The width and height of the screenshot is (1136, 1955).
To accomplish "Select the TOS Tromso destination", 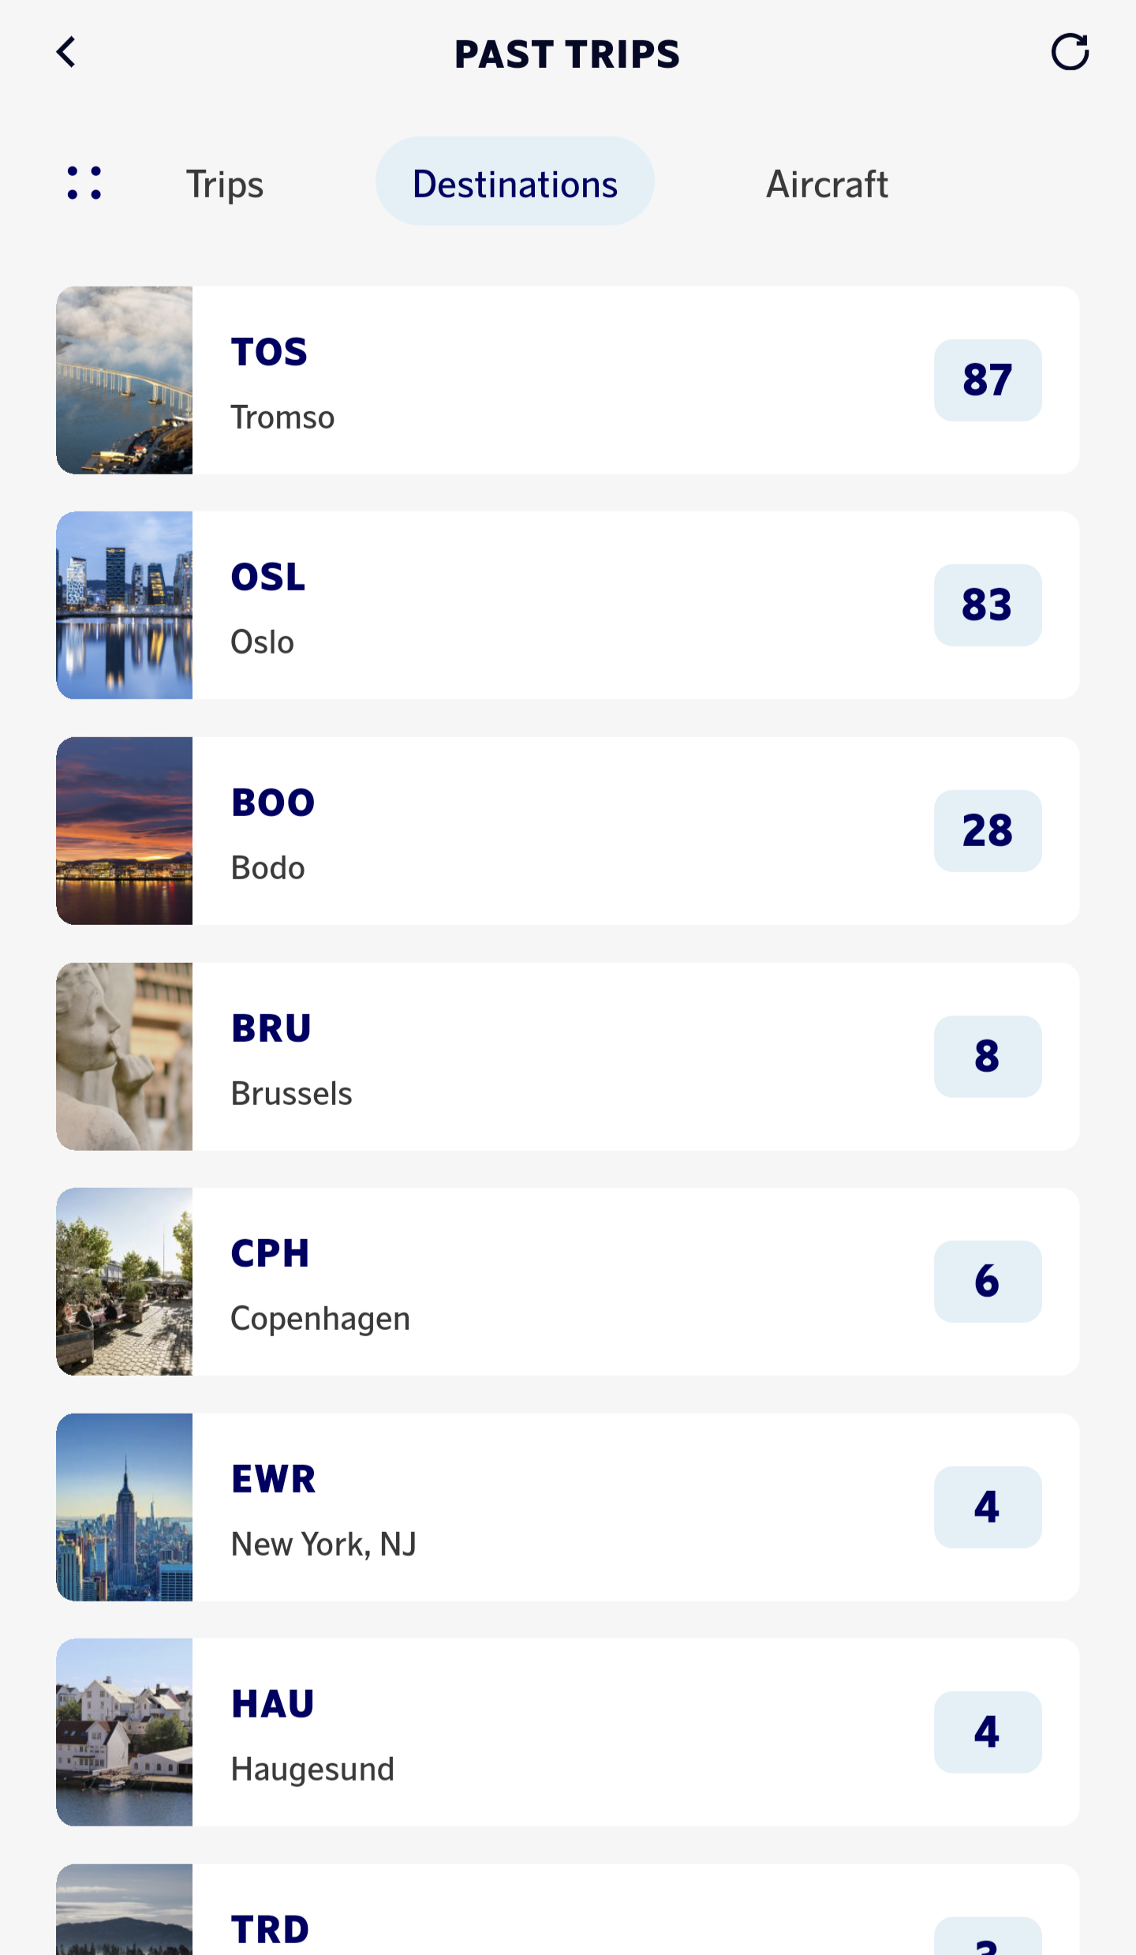I will coord(568,380).
